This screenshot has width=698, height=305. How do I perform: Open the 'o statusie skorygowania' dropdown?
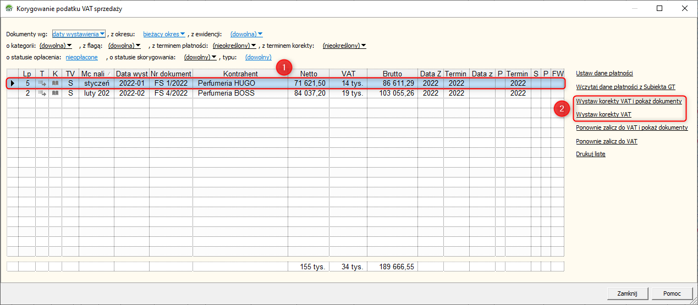pos(200,57)
